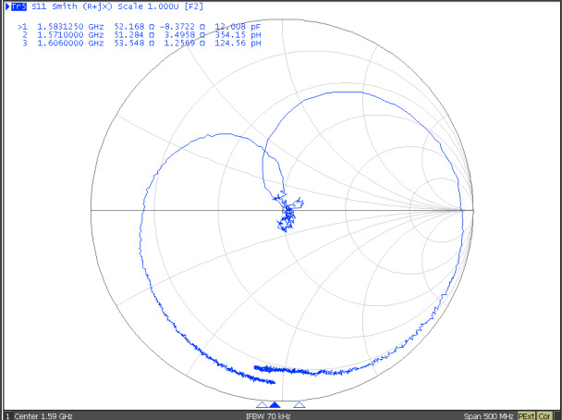Select the leftmost hollow marker triangle
Viewport: 562px width, 420px height.
[x=261, y=404]
